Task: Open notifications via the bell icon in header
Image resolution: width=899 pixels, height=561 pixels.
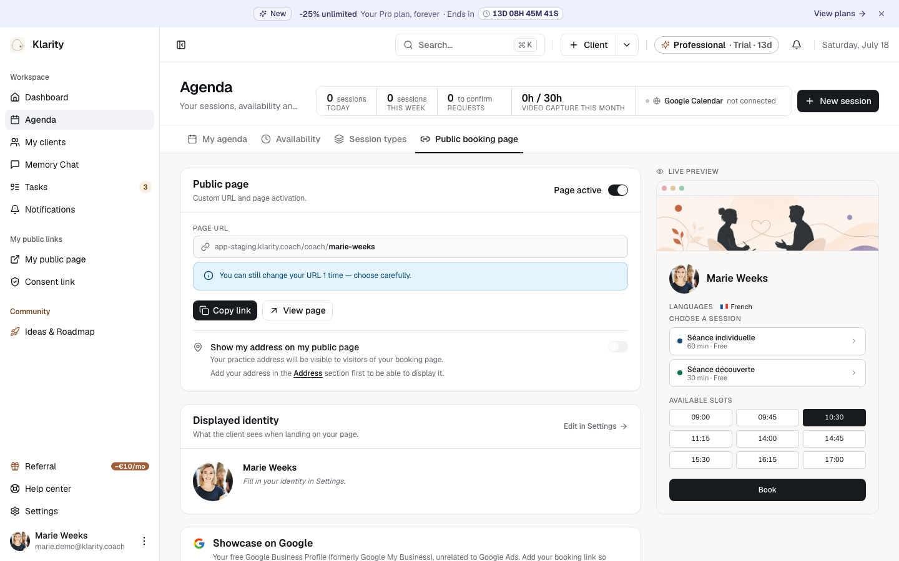Action: tap(797, 45)
